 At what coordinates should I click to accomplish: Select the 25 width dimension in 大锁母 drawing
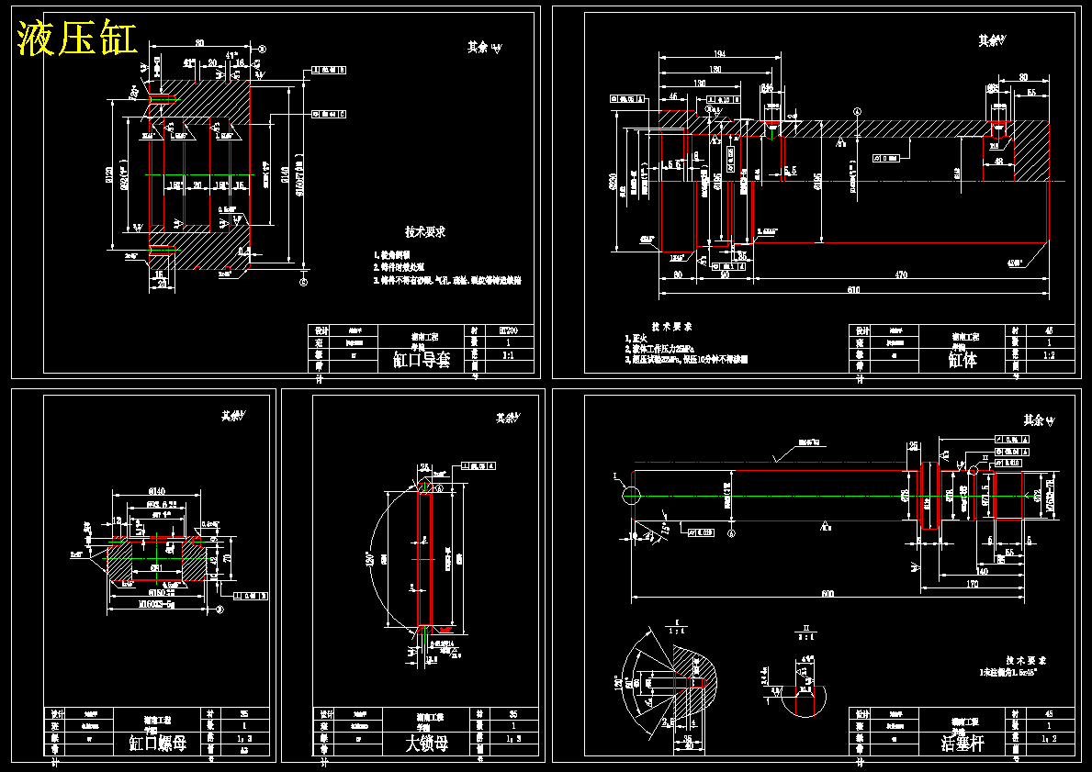(x=425, y=468)
